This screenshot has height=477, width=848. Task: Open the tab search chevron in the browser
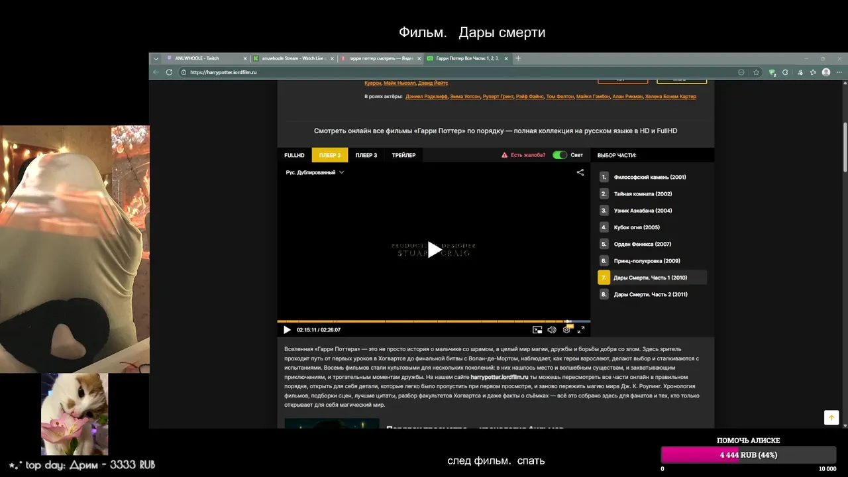pyautogui.click(x=156, y=58)
